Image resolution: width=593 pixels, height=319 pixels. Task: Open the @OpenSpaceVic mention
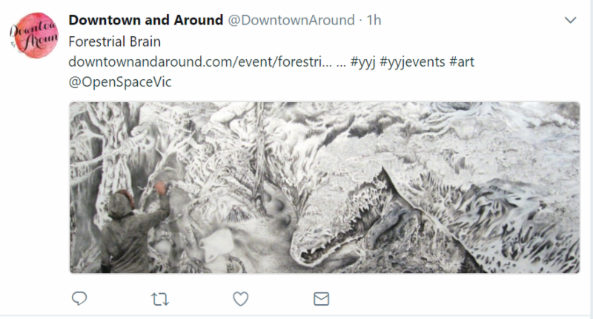pyautogui.click(x=119, y=82)
